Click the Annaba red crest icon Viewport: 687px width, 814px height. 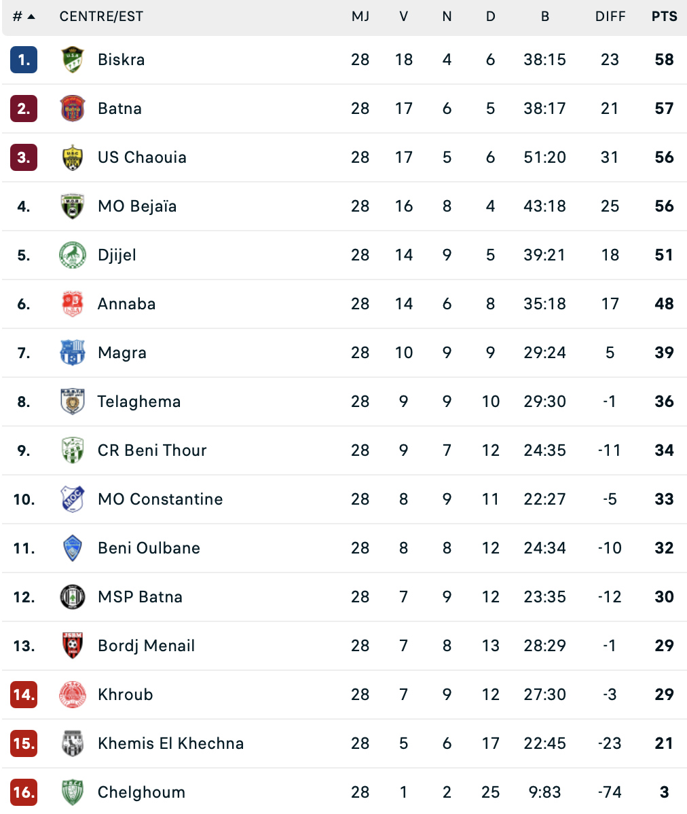pos(73,304)
